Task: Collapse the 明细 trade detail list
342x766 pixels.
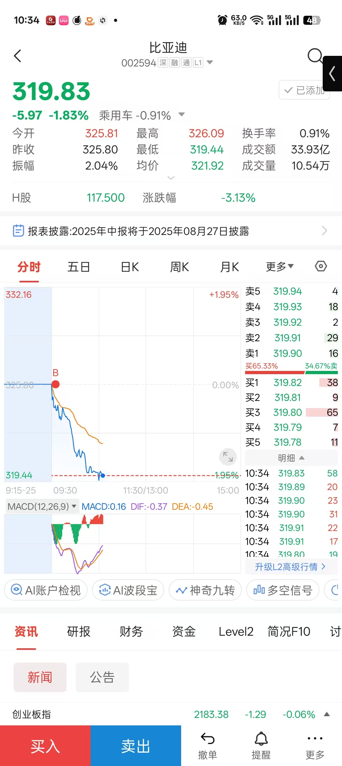Action: point(291,458)
